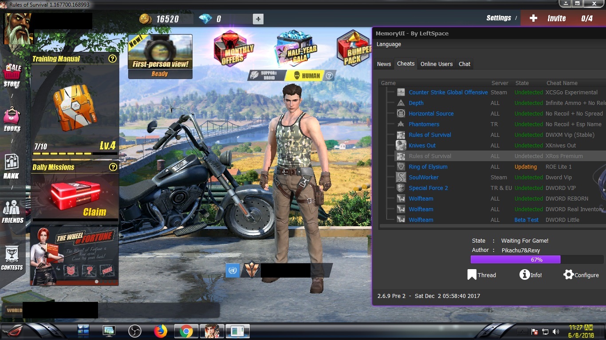Open Daily Missions help question mark
This screenshot has width=606, height=340.
point(113,167)
